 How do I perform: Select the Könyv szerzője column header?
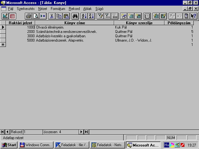(139, 23)
